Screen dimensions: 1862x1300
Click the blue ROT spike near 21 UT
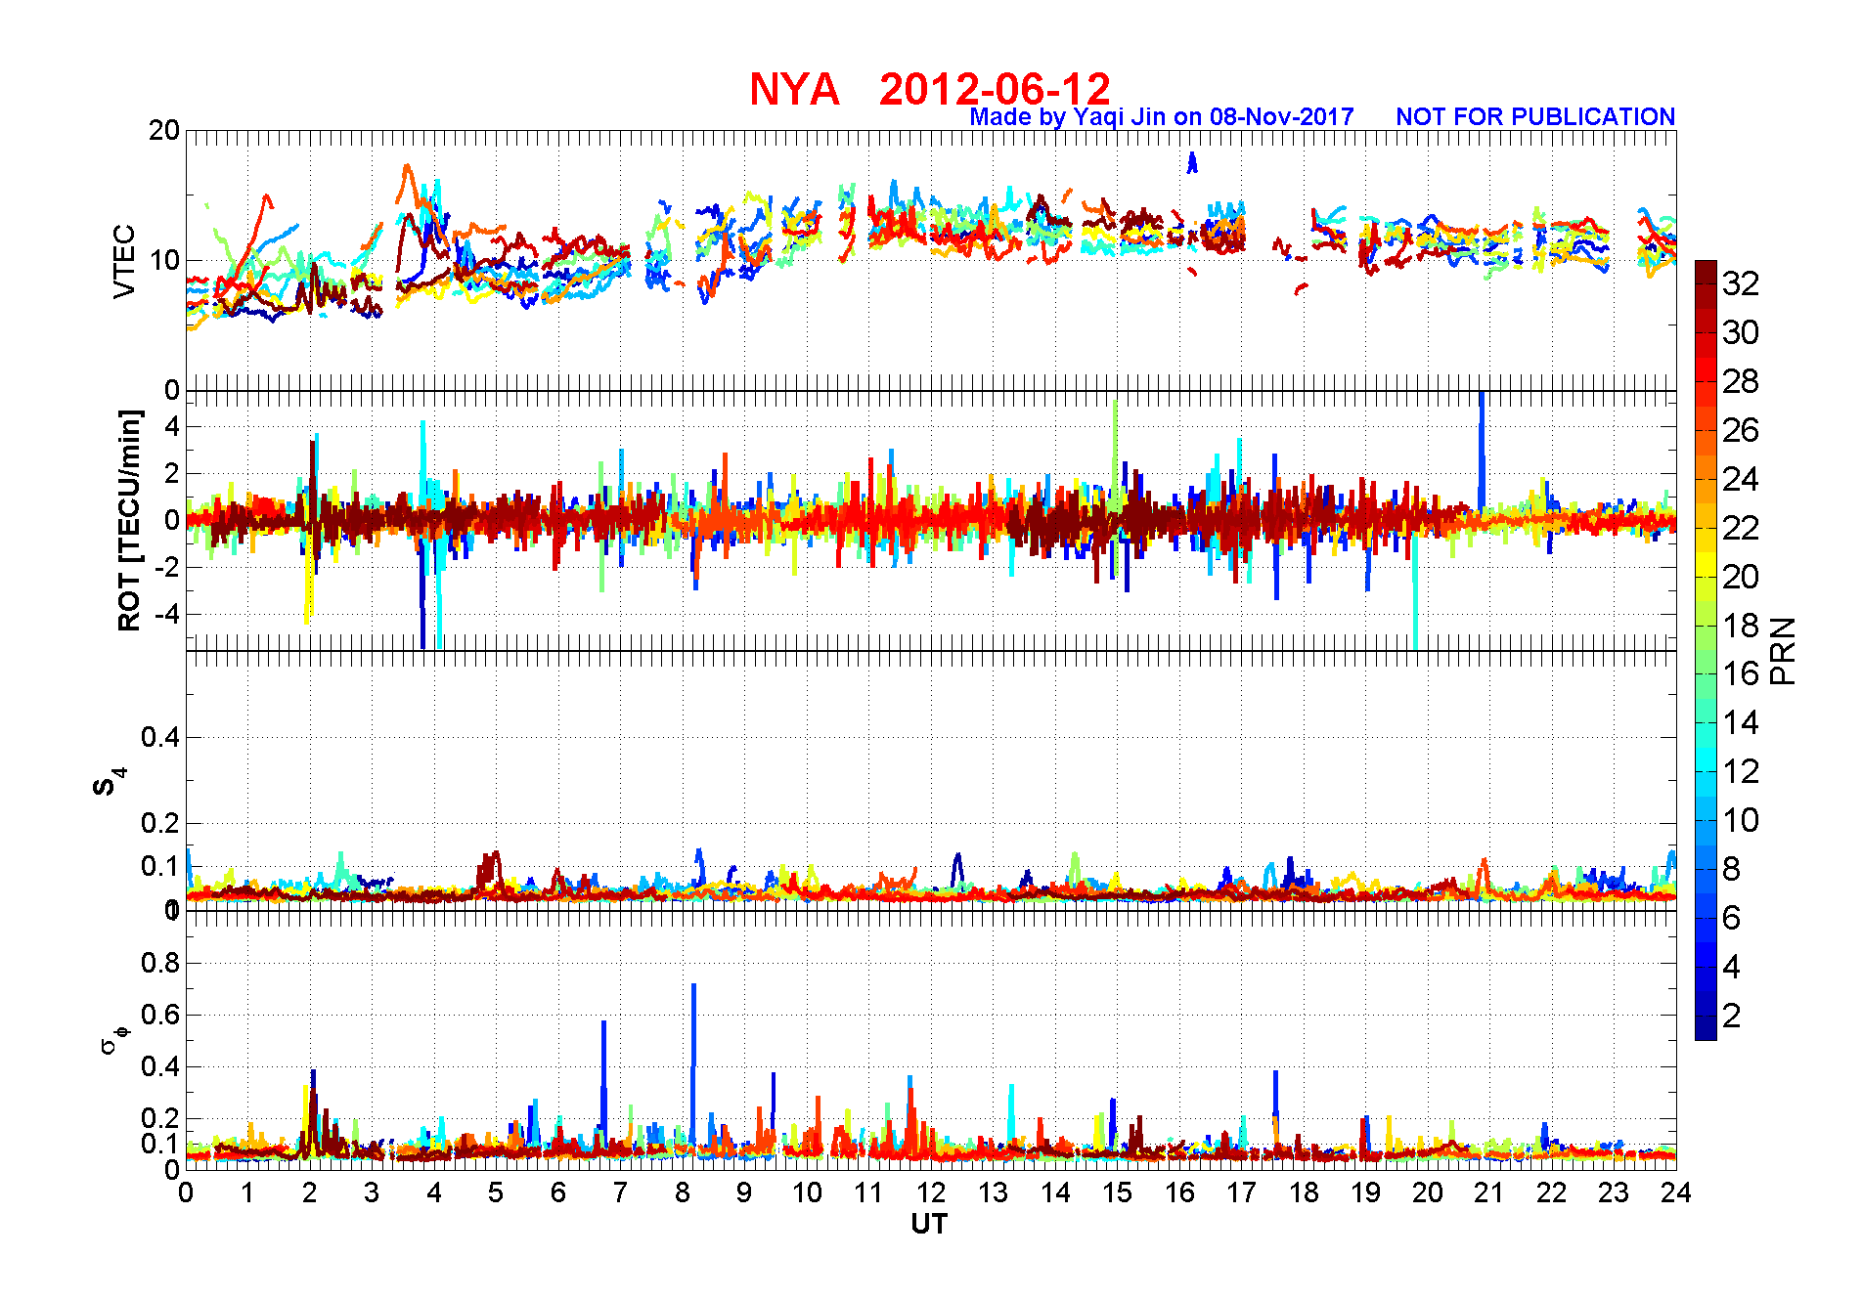(1482, 450)
